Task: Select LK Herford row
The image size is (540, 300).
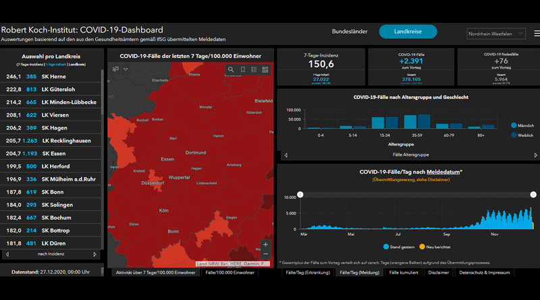Action: click(51, 166)
